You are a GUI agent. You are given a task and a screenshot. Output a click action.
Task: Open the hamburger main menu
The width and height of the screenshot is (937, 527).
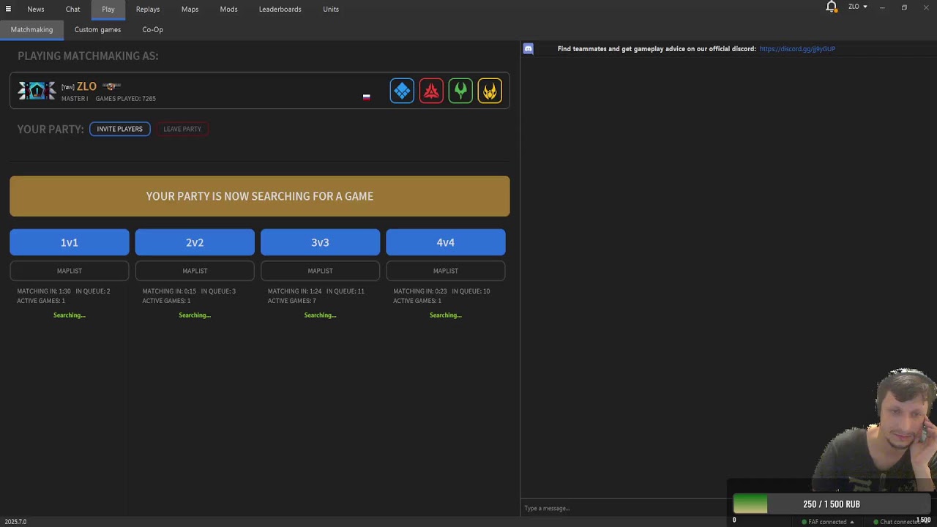pos(8,9)
